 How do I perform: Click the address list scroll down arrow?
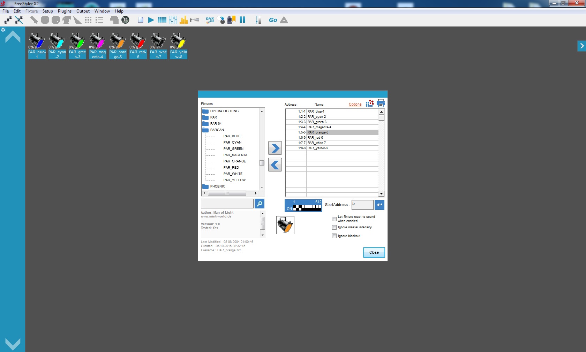pyautogui.click(x=381, y=194)
